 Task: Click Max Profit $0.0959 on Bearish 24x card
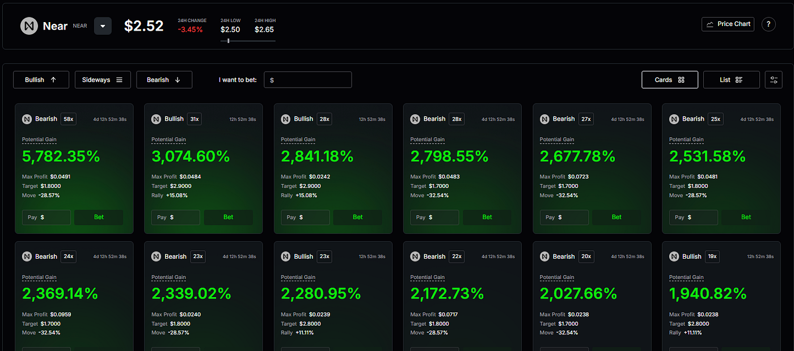pos(47,314)
